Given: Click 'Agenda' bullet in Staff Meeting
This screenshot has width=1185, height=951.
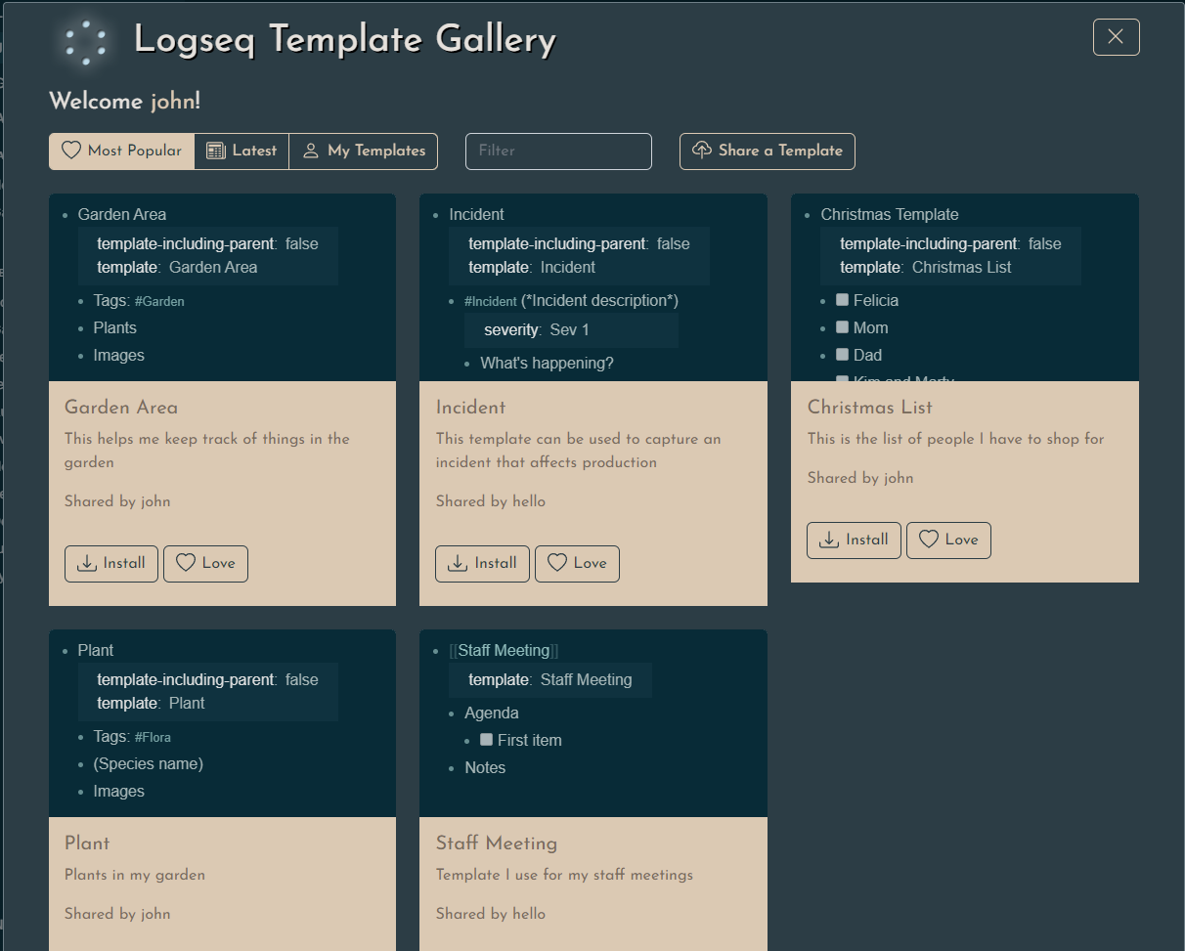Looking at the screenshot, I should (492, 713).
